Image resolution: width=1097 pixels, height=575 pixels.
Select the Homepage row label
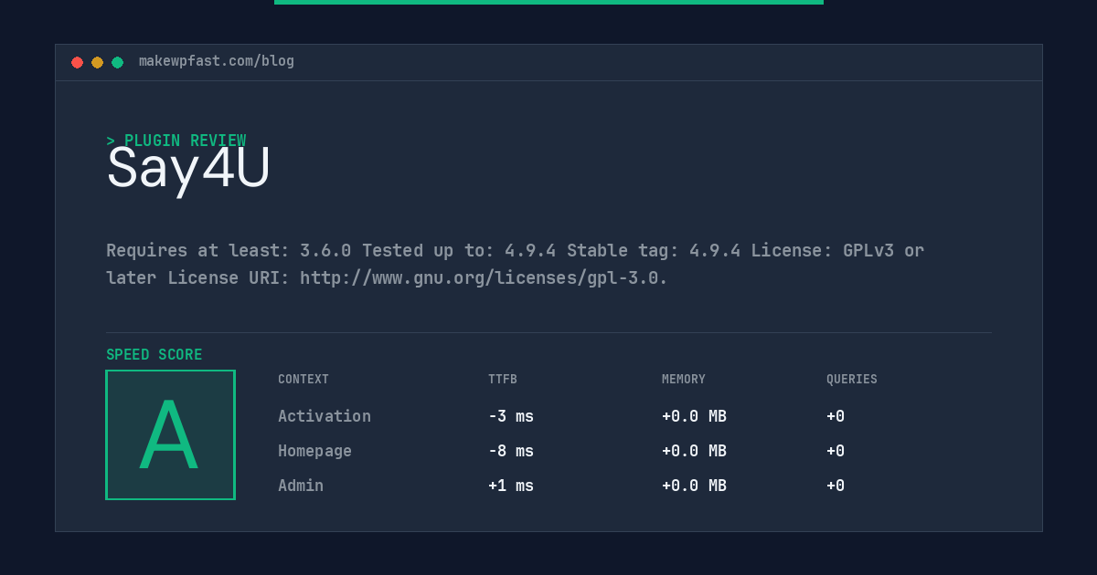[314, 451]
